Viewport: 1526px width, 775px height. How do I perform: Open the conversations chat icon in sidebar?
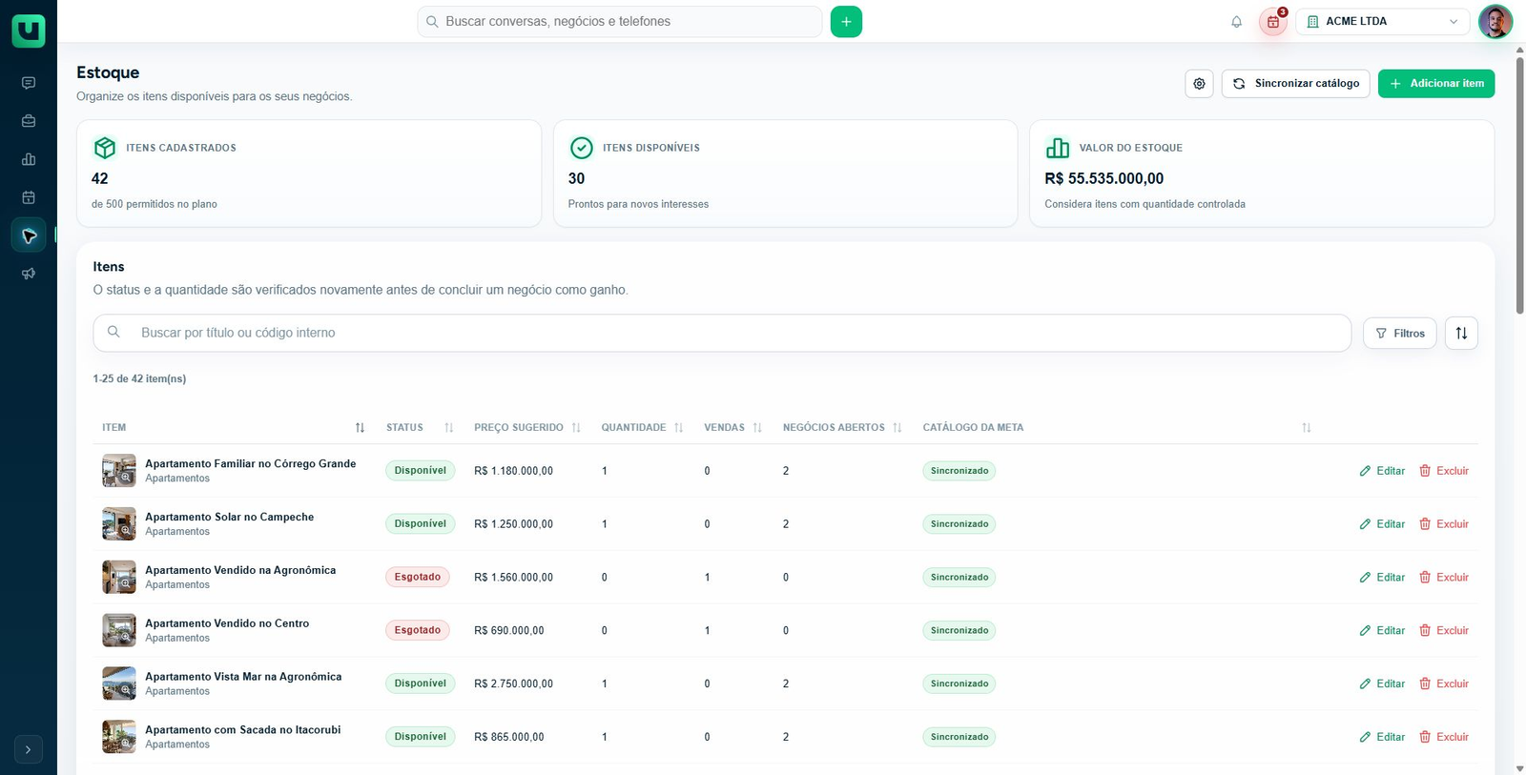click(x=29, y=83)
